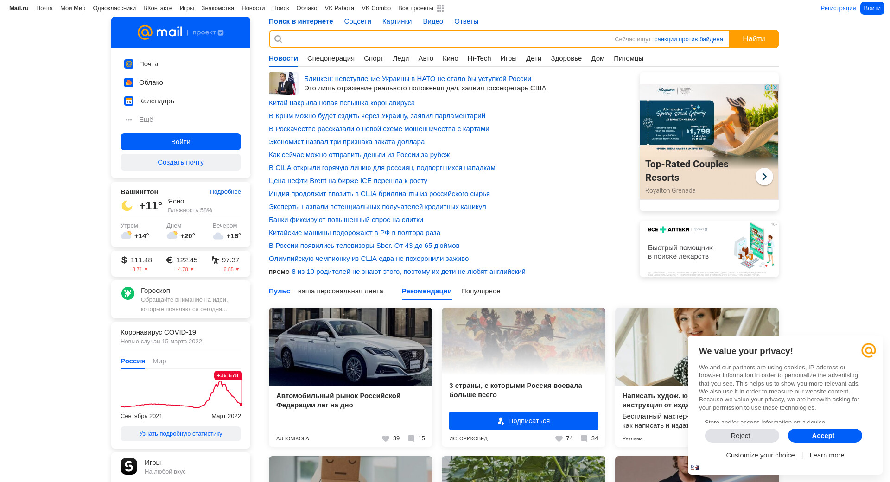Click the black Игры games icon

click(129, 466)
